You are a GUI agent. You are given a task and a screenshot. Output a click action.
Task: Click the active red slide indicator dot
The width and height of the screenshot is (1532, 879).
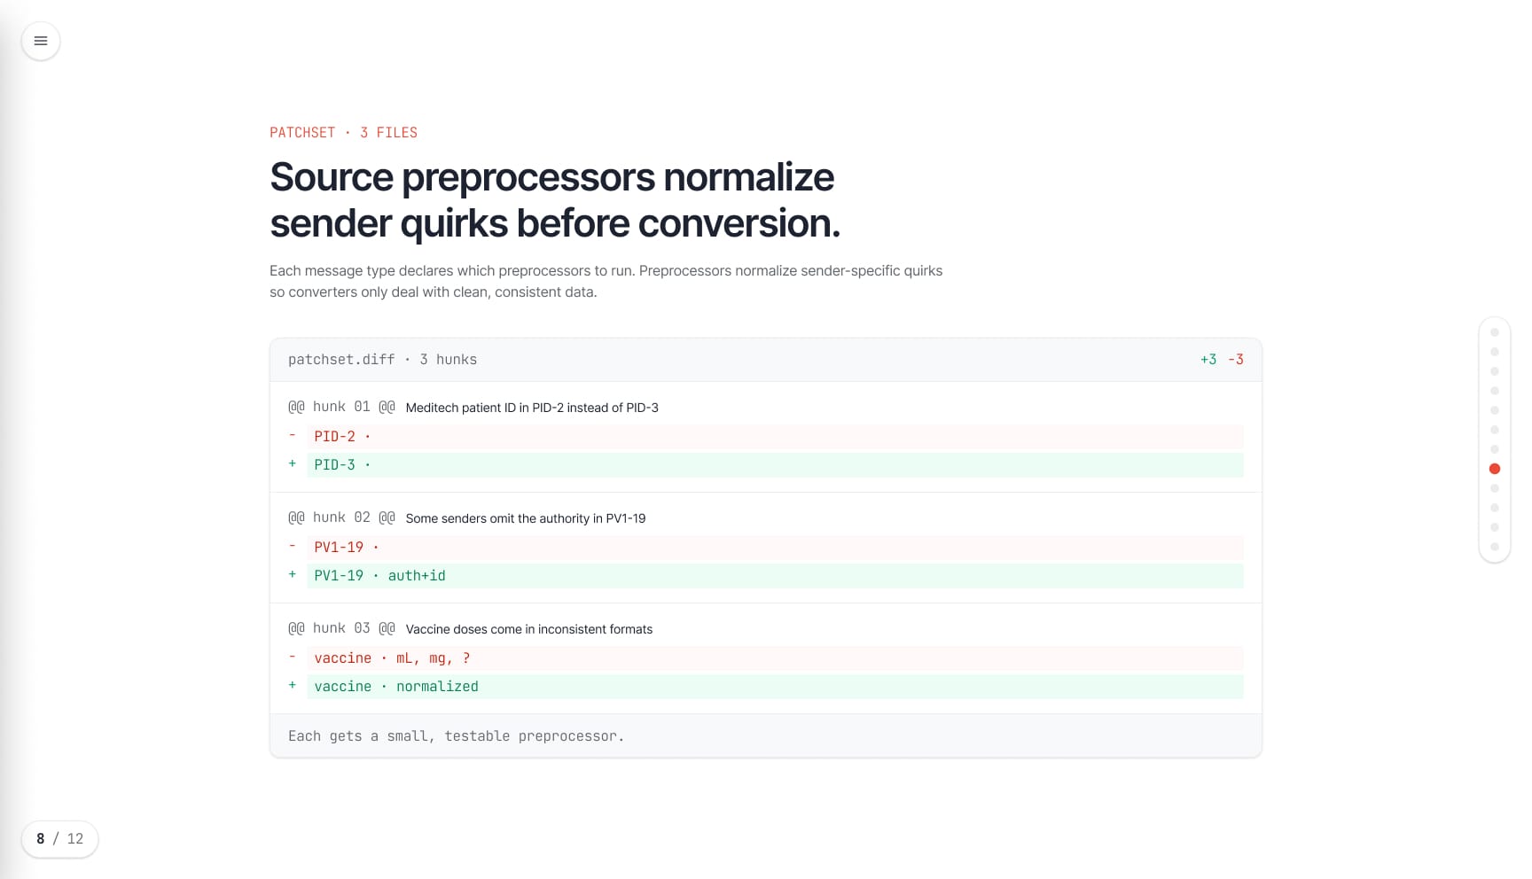(x=1495, y=469)
